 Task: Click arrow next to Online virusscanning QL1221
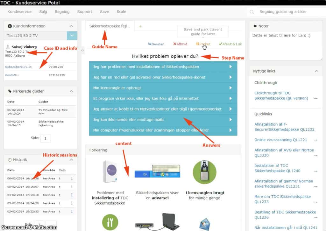pos(316,140)
